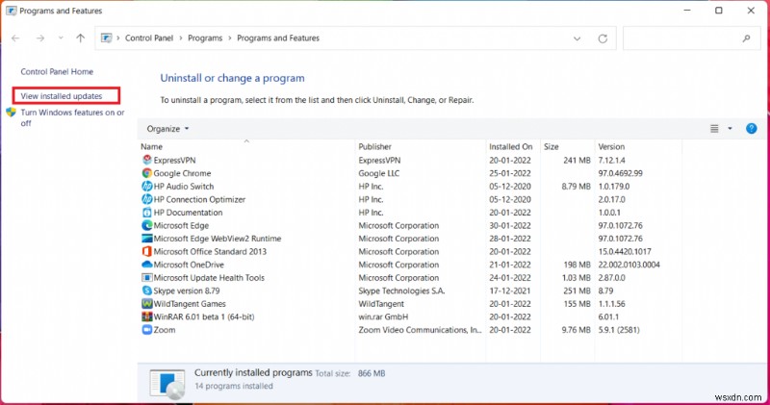Open View installed updates link
This screenshot has width=770, height=405.
(62, 96)
